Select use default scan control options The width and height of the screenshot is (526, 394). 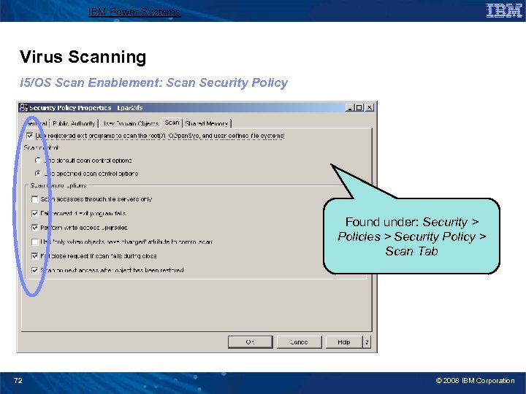pyautogui.click(x=38, y=161)
